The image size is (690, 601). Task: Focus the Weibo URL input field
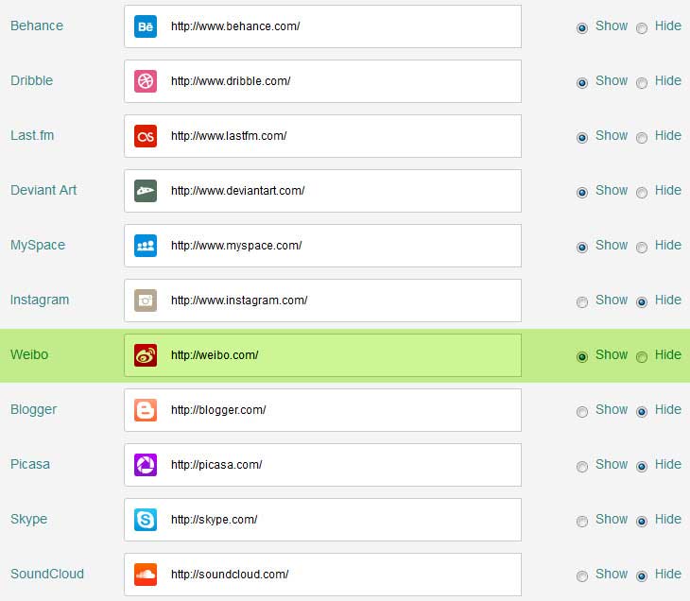322,355
